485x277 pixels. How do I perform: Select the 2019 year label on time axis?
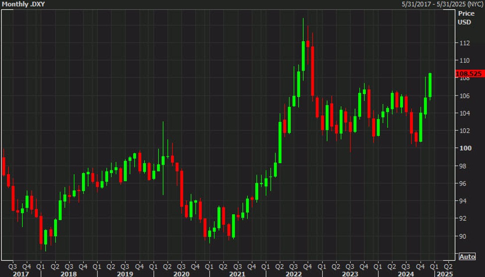click(x=124, y=273)
